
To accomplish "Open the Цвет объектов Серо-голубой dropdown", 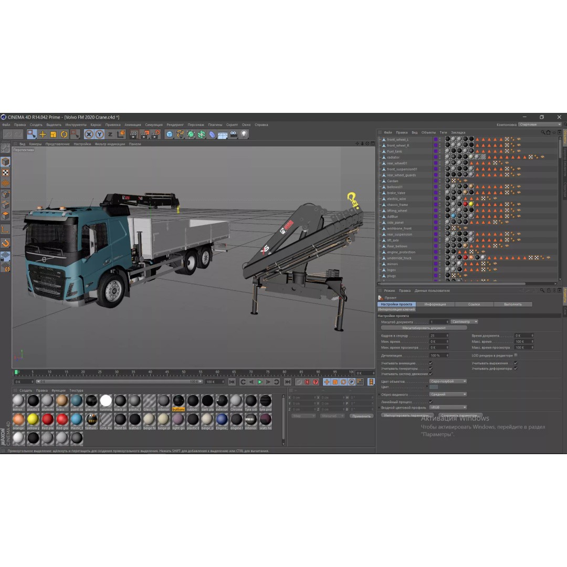I will click(x=448, y=381).
